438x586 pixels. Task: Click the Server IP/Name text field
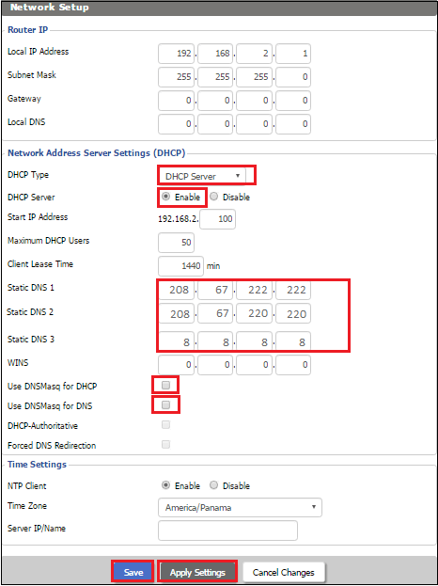227,531
